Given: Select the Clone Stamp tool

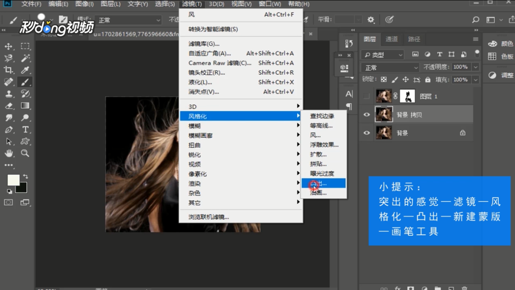Looking at the screenshot, I should click(9, 94).
